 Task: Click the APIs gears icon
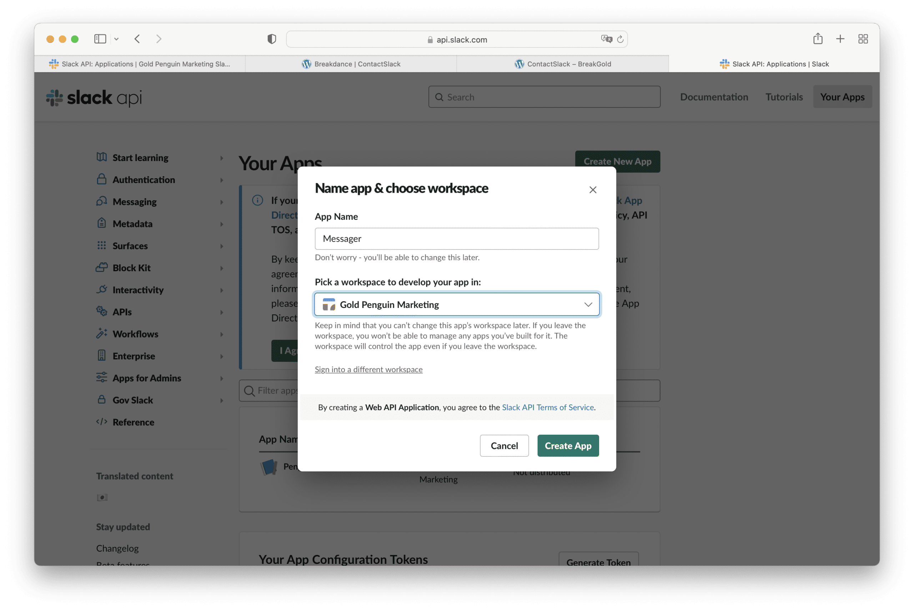[101, 311]
